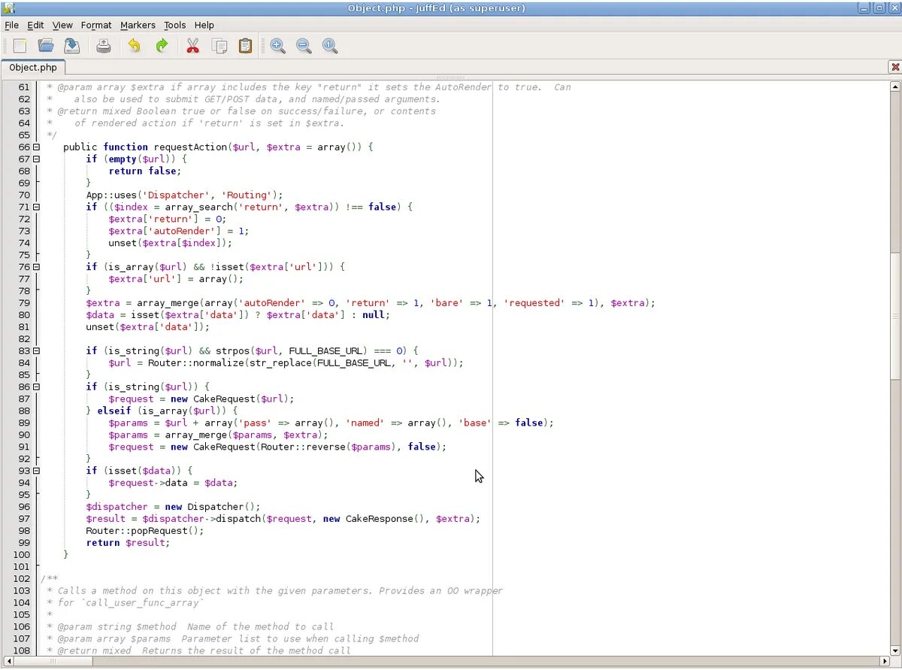Image resolution: width=902 pixels, height=670 pixels.
Task: Close the Object.php tab with red X
Action: tap(894, 67)
